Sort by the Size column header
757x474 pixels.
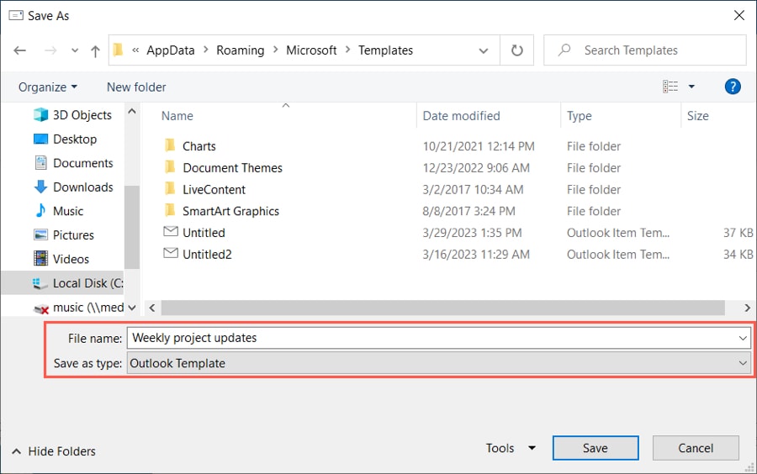697,116
